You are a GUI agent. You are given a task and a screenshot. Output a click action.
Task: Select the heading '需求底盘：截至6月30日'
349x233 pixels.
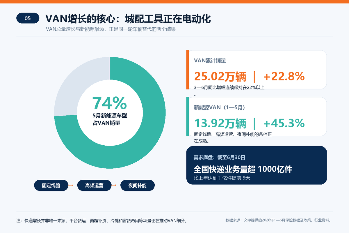coord(220,158)
